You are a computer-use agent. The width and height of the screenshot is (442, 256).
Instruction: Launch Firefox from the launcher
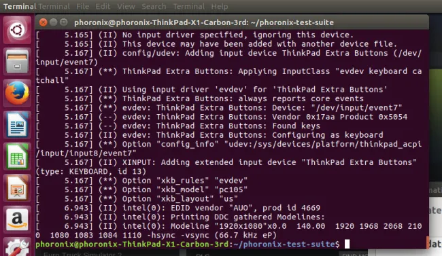pyautogui.click(x=17, y=93)
